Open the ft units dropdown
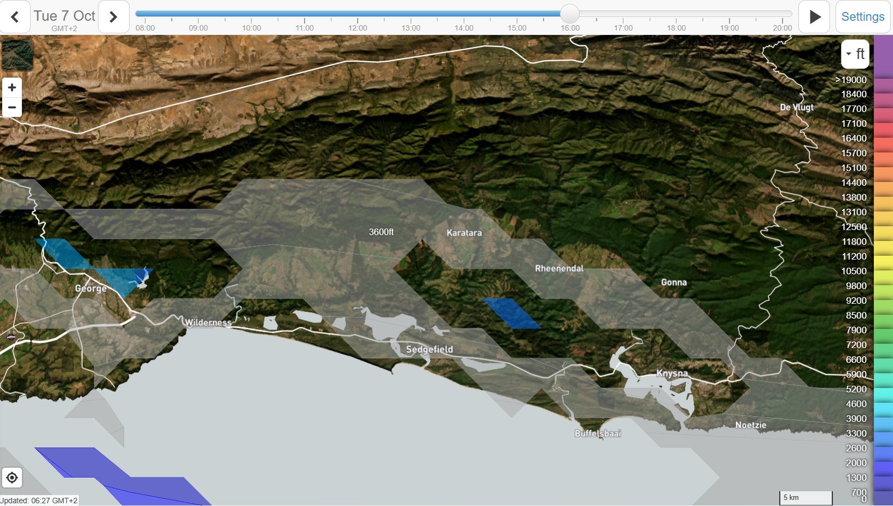 tap(855, 54)
